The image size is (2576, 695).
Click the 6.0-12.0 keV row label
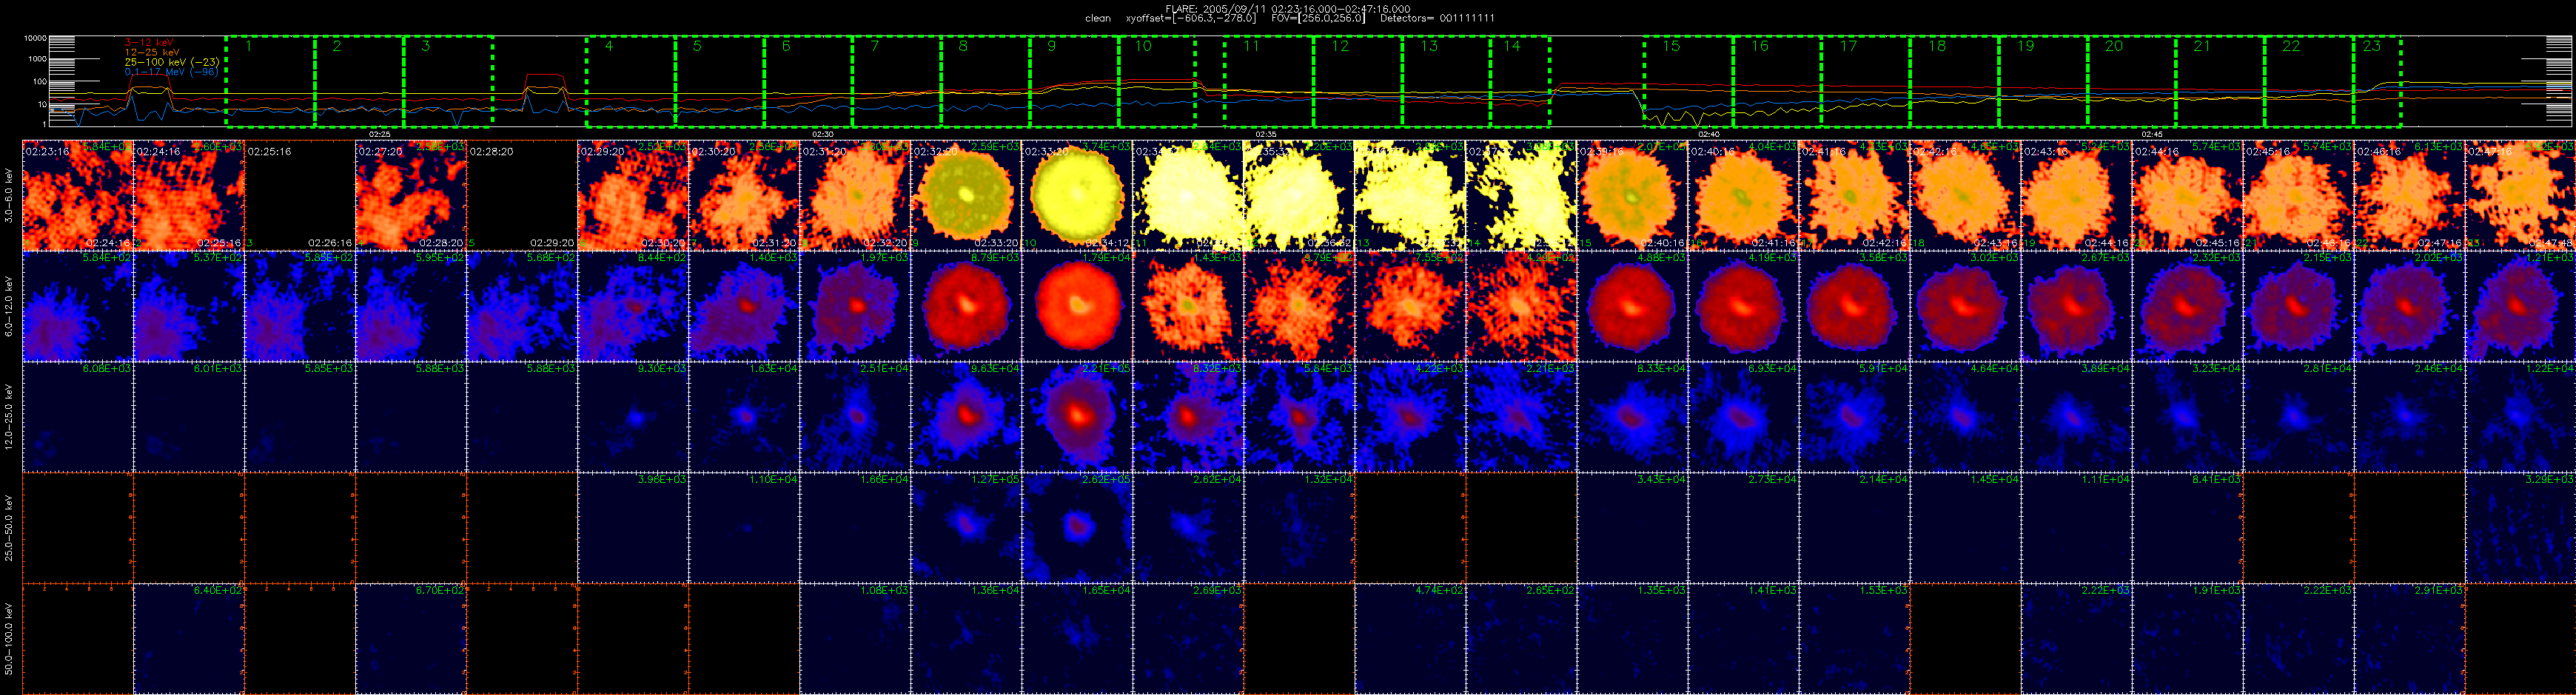[x=10, y=305]
